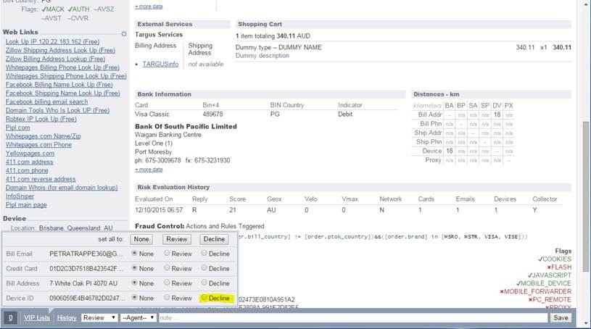This screenshot has height=329, width=591.
Task: Select None radio for Bill Address
Action: click(134, 283)
